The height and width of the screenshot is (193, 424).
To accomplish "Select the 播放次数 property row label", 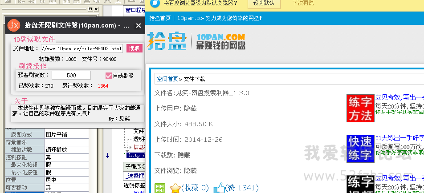I will (24, 149).
